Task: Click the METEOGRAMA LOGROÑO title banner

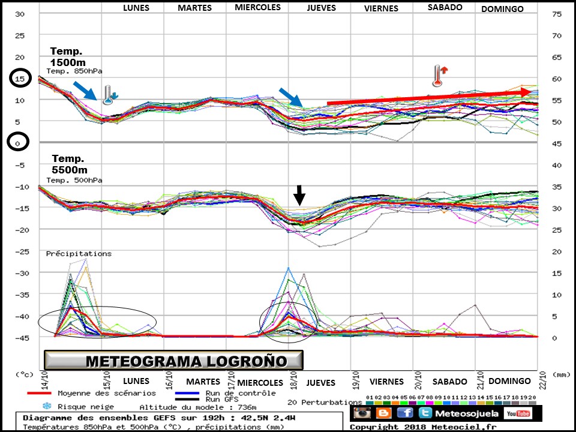Action: click(x=173, y=361)
